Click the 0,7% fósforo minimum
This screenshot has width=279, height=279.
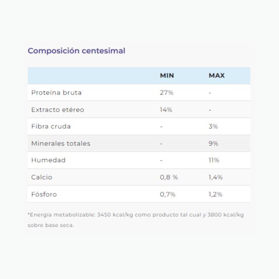click(167, 194)
